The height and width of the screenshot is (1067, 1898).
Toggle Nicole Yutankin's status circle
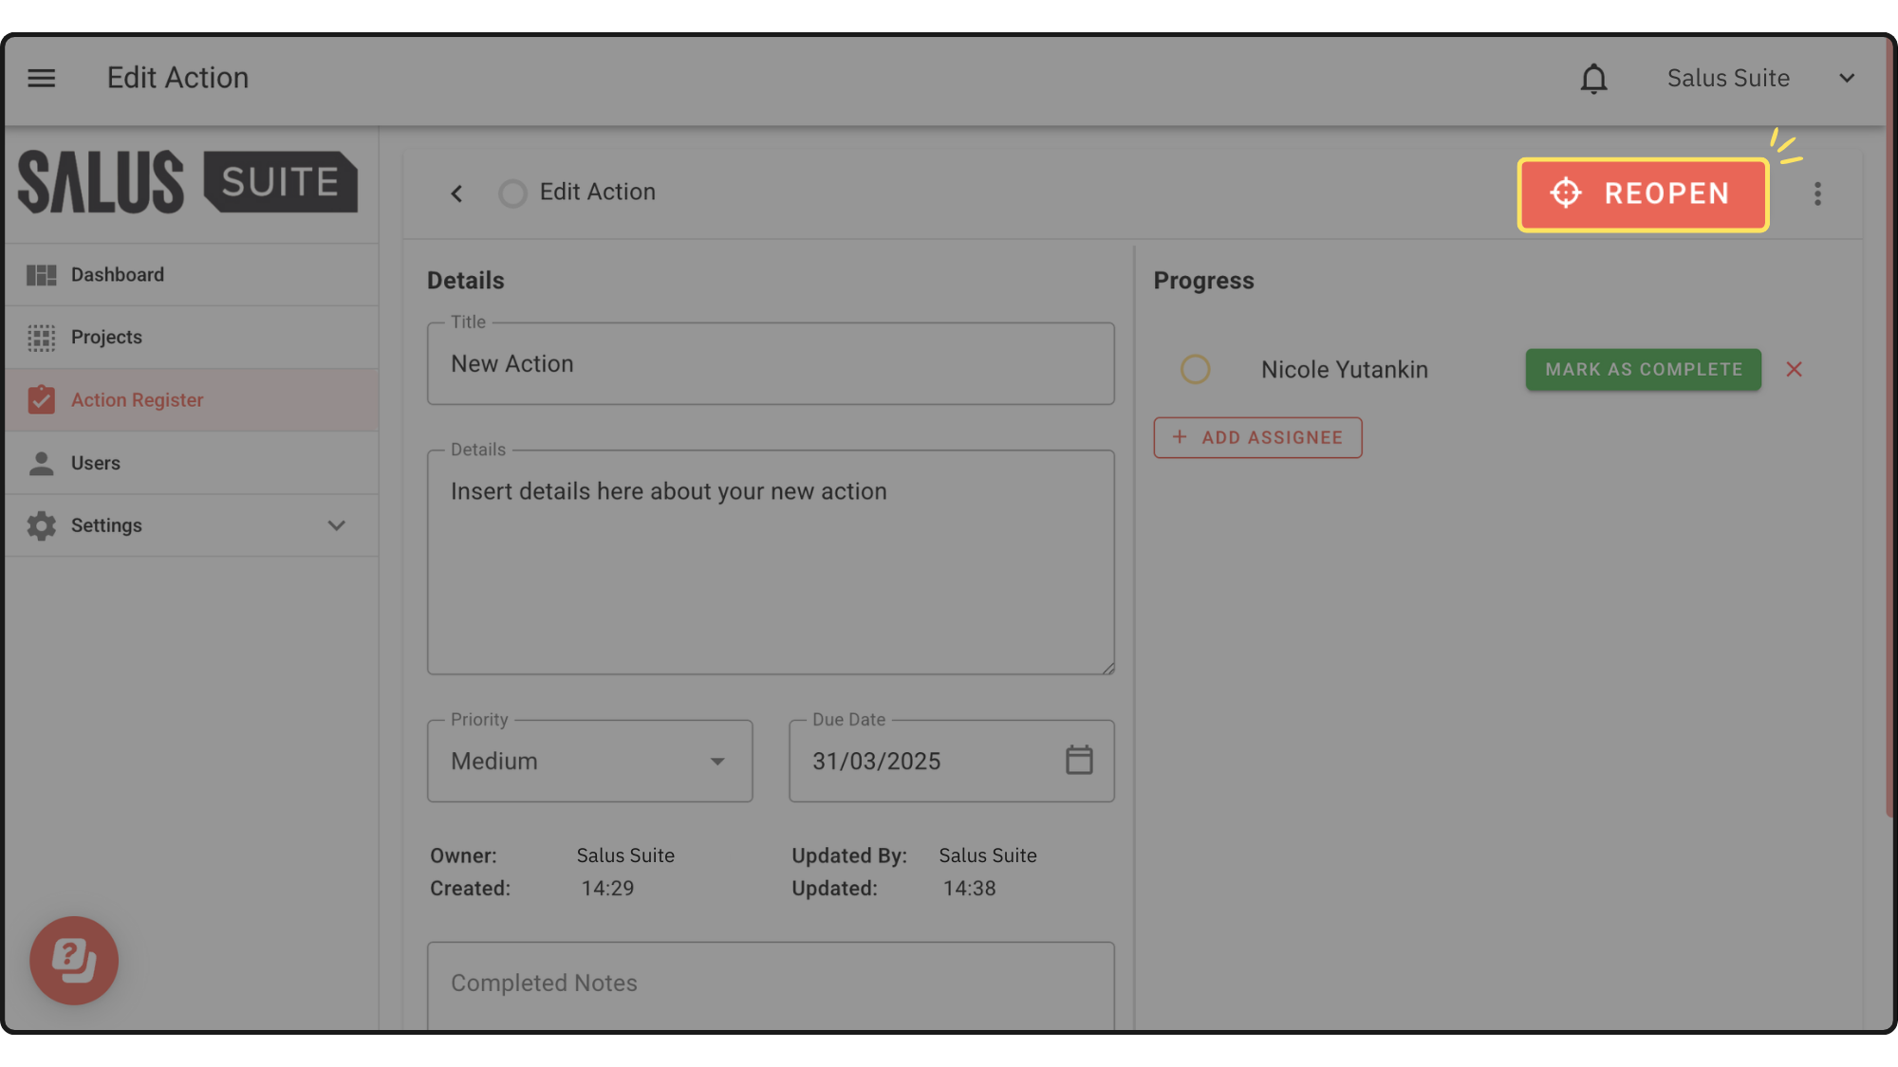[1195, 369]
